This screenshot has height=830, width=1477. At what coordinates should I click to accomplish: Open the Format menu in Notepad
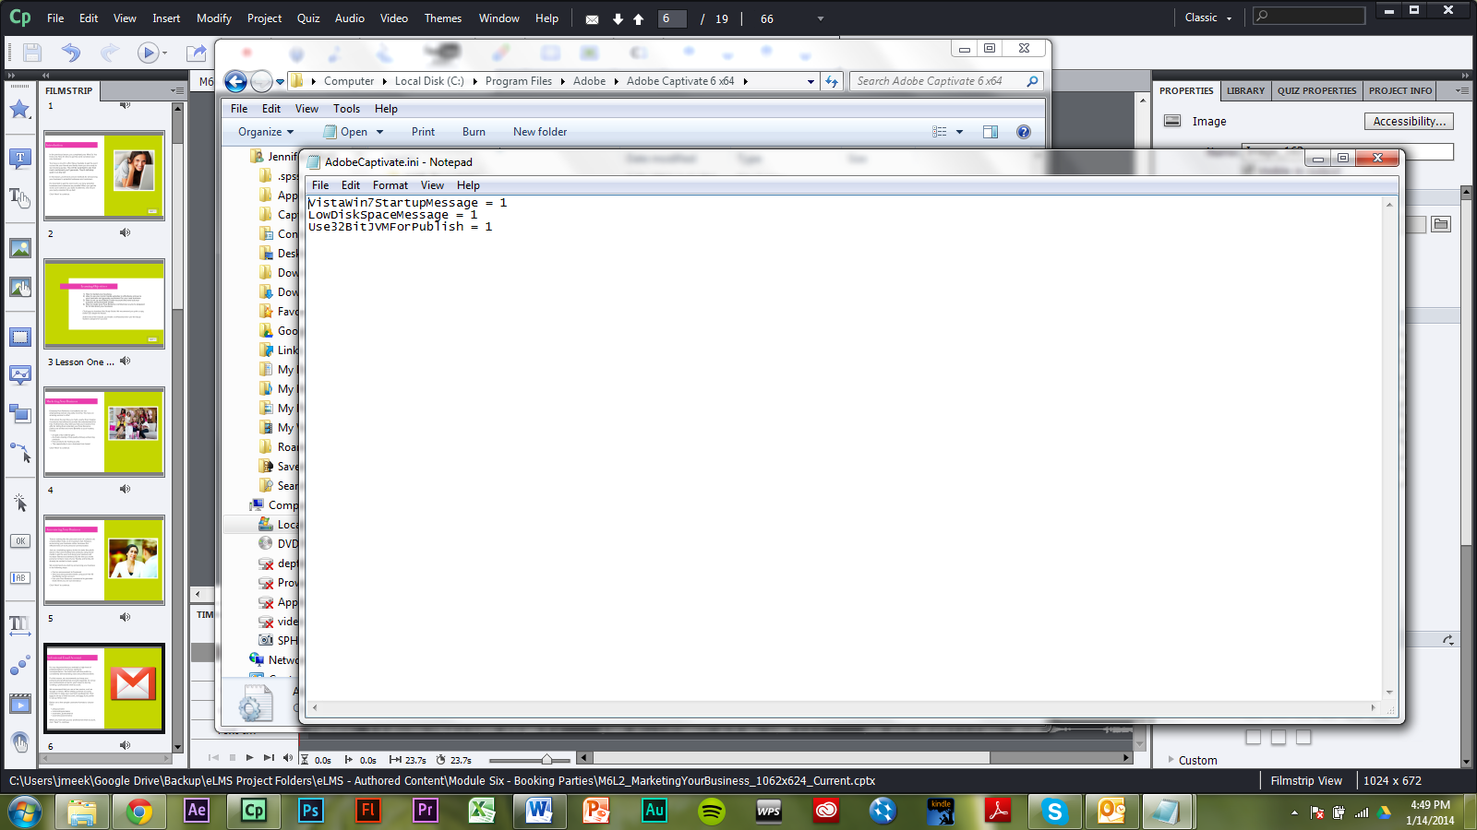pyautogui.click(x=390, y=185)
